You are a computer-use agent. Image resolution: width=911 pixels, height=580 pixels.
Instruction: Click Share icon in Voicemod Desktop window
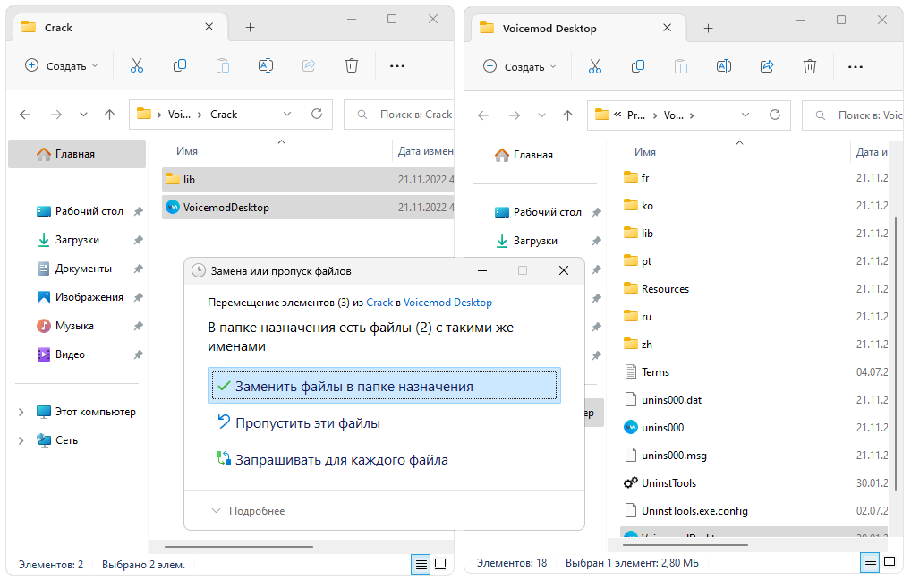coord(767,67)
